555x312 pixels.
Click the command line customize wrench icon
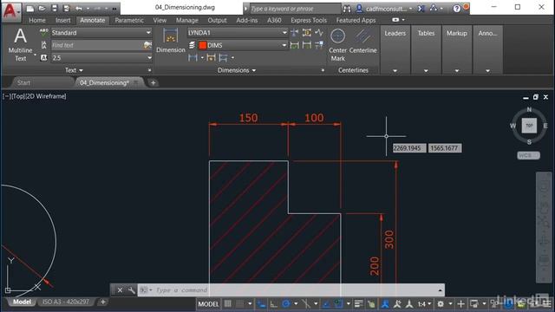(x=131, y=290)
